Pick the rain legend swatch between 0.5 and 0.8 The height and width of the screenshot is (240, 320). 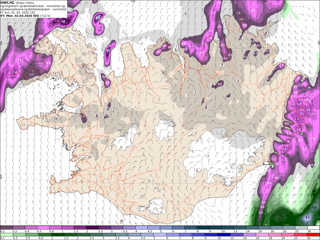pos(32,234)
